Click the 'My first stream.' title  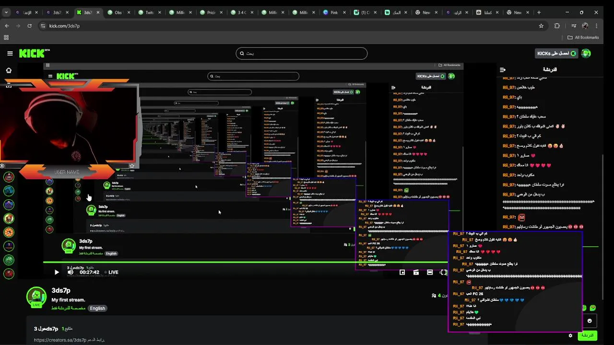pyautogui.click(x=68, y=300)
